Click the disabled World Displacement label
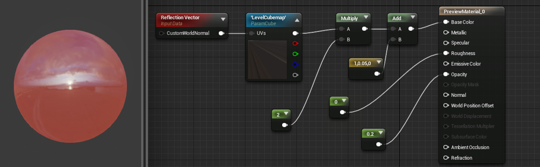 (471, 116)
